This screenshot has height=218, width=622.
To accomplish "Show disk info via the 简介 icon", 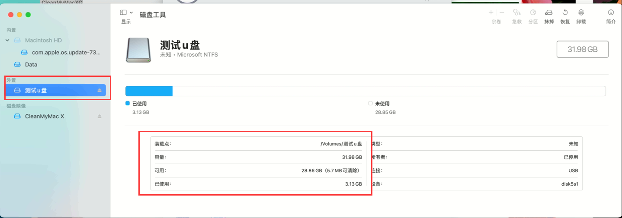I will pos(611,13).
